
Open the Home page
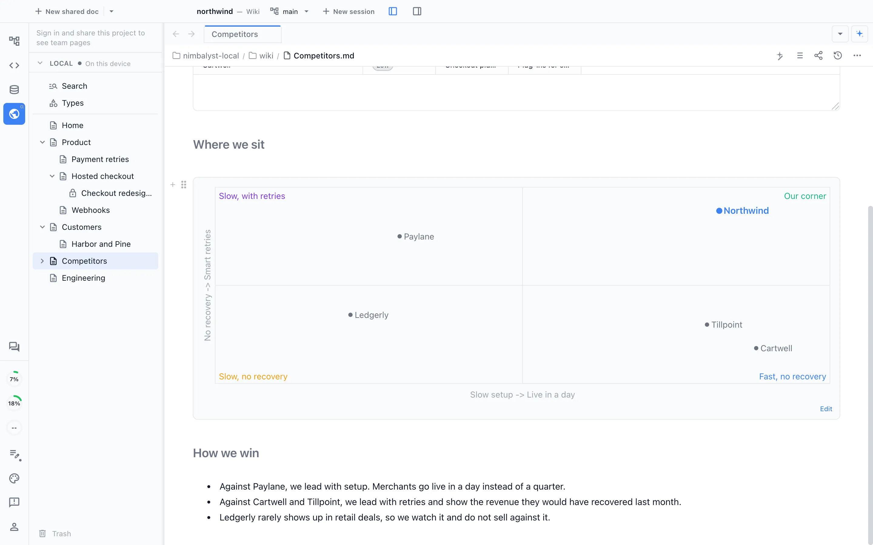click(x=95, y=125)
